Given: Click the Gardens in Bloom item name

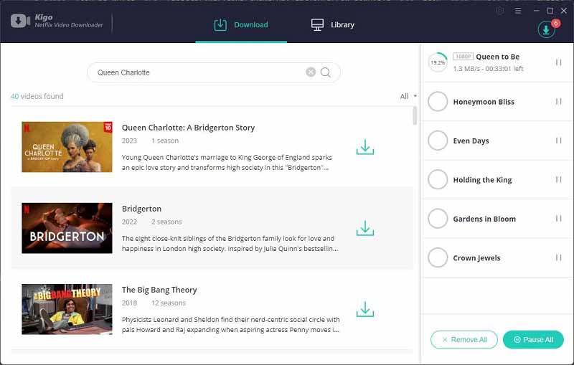Looking at the screenshot, I should 484,219.
